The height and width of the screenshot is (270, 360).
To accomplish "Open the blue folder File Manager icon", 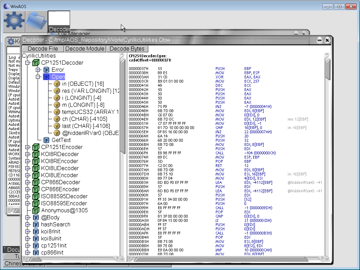I will click(36, 21).
